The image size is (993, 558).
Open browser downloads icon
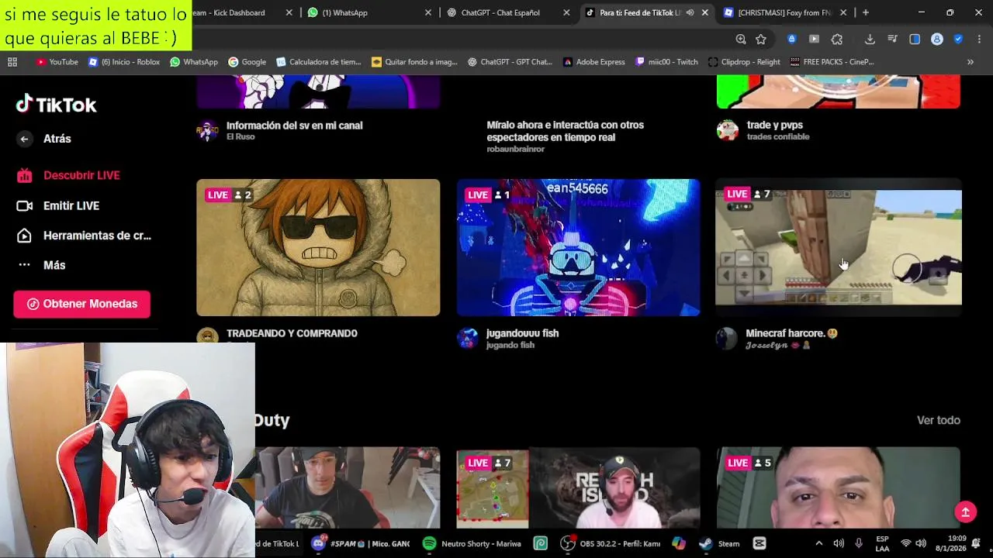tap(870, 39)
